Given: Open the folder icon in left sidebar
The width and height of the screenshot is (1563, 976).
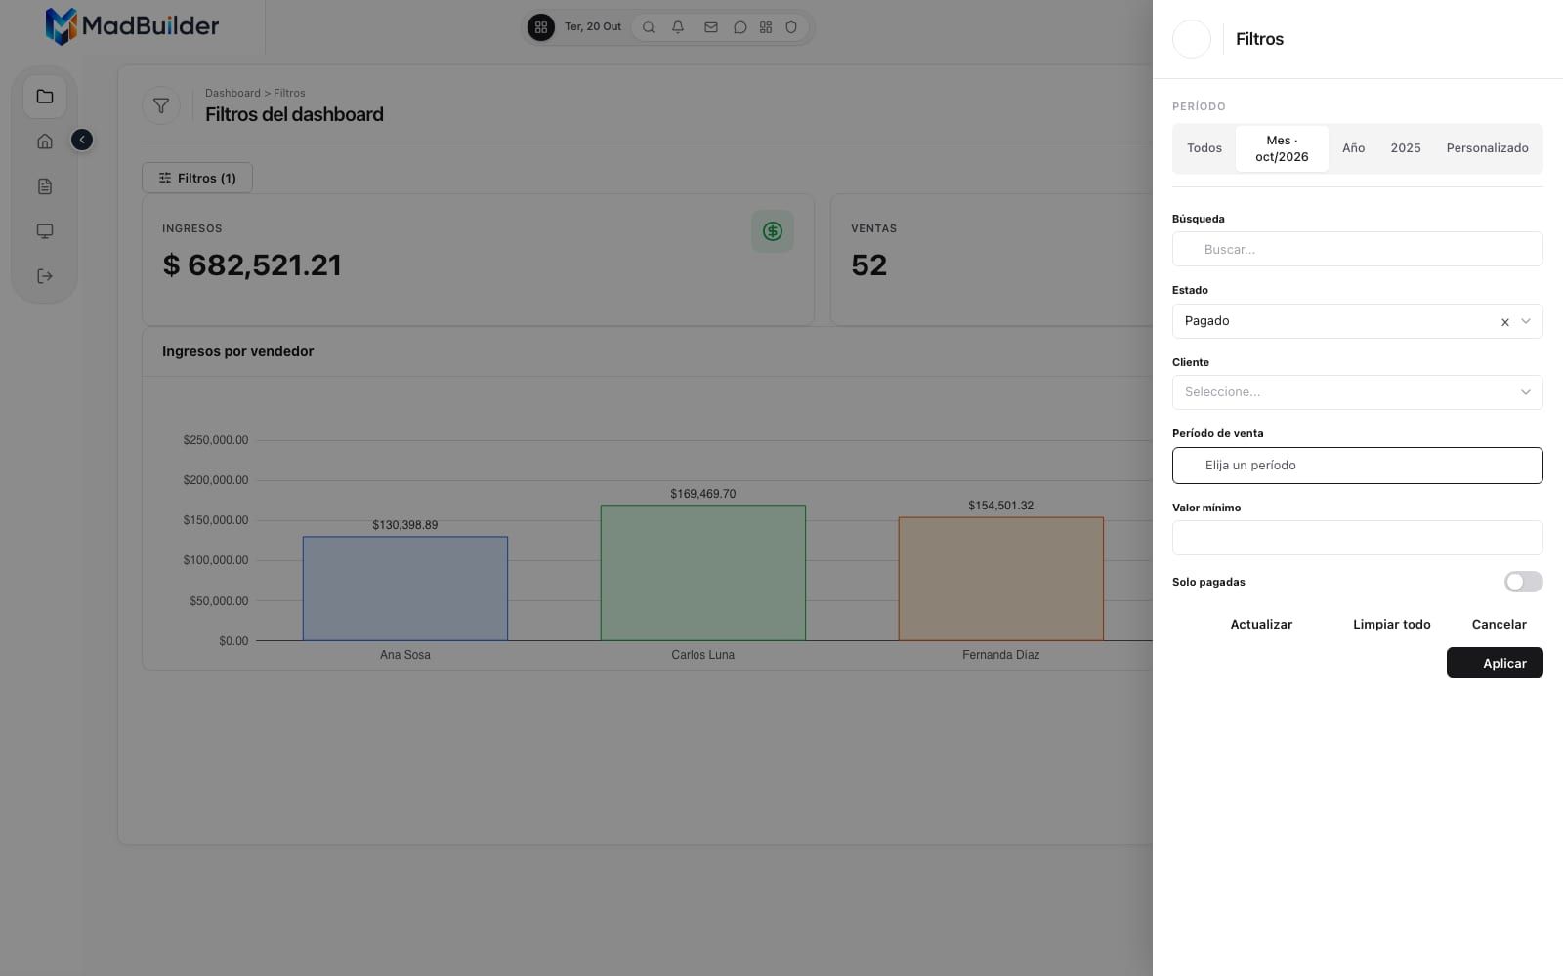Looking at the screenshot, I should pyautogui.click(x=45, y=97).
